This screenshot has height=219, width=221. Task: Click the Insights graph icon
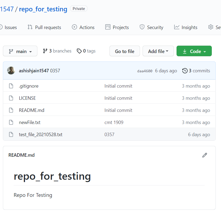tap(177, 27)
